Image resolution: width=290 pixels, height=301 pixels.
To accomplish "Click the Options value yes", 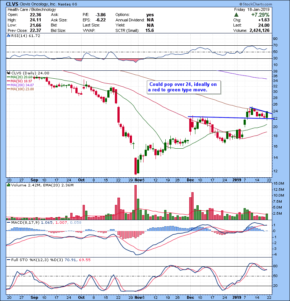I will pos(150,15).
